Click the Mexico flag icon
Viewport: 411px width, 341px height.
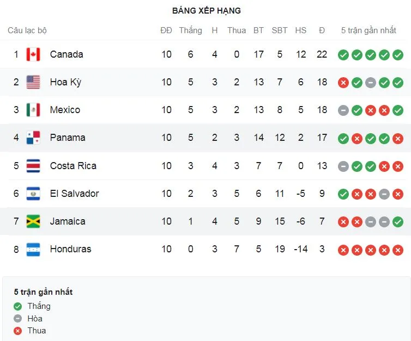[33, 110]
